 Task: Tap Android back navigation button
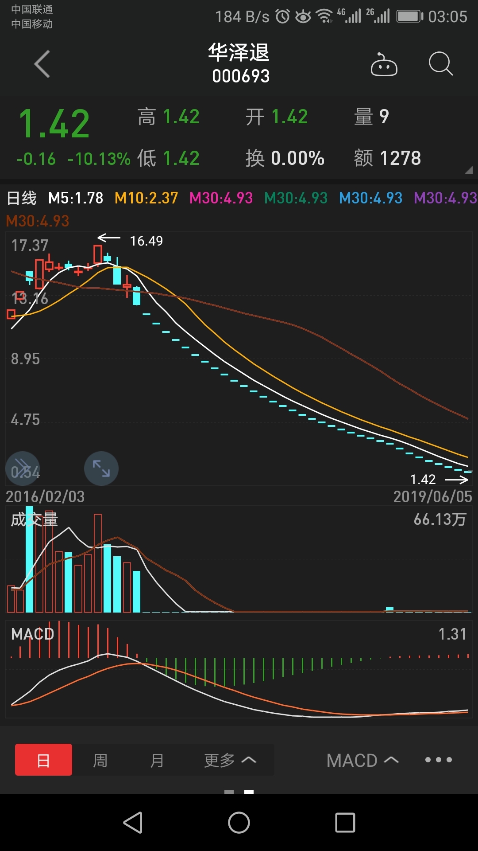point(133,823)
